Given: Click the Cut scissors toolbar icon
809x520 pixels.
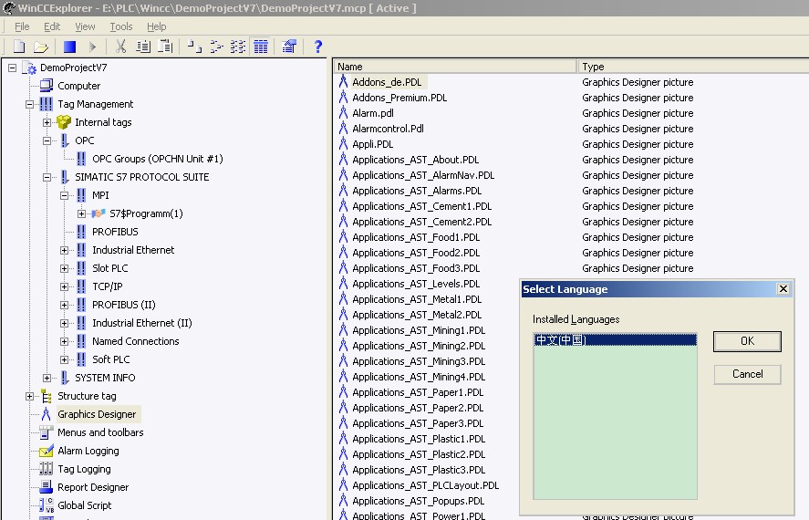Looking at the screenshot, I should pyautogui.click(x=120, y=47).
